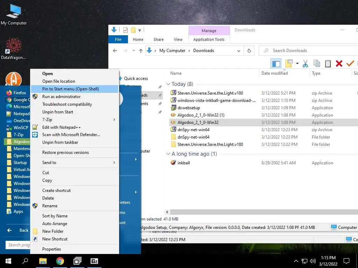358x268 pixels.
Task: Choose Run as administrator
Action: click(74, 97)
